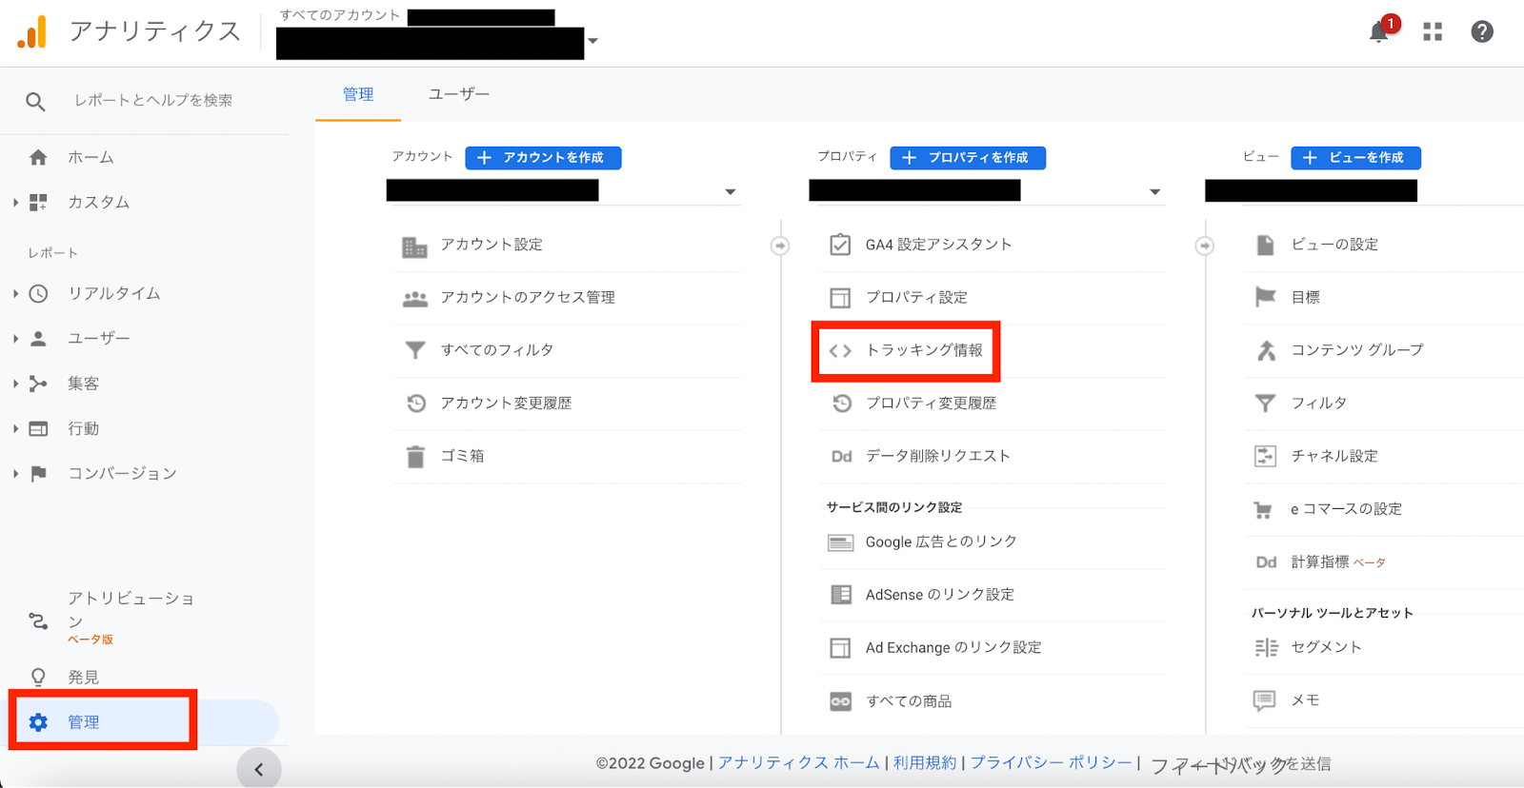Open the アナリティクス ホーム footer link
Image resolution: width=1524 pixels, height=788 pixels.
point(798,763)
